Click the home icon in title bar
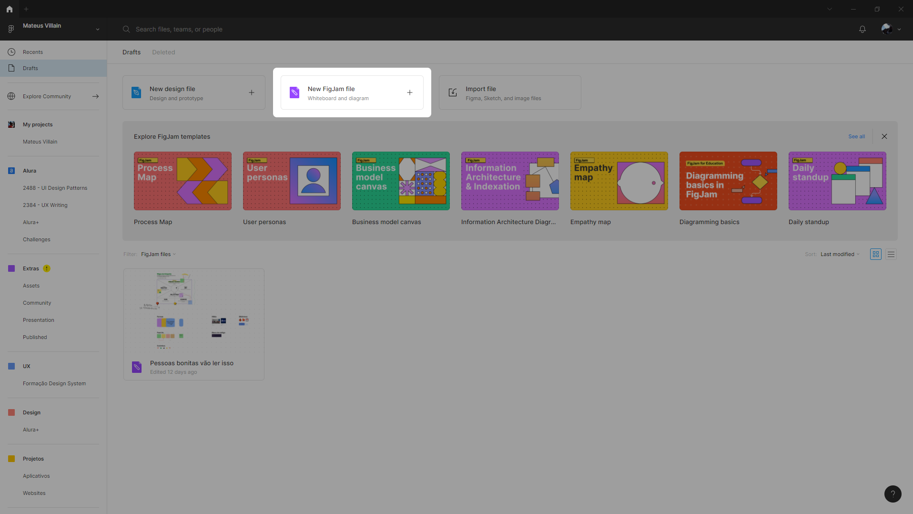The width and height of the screenshot is (913, 514). point(9,9)
